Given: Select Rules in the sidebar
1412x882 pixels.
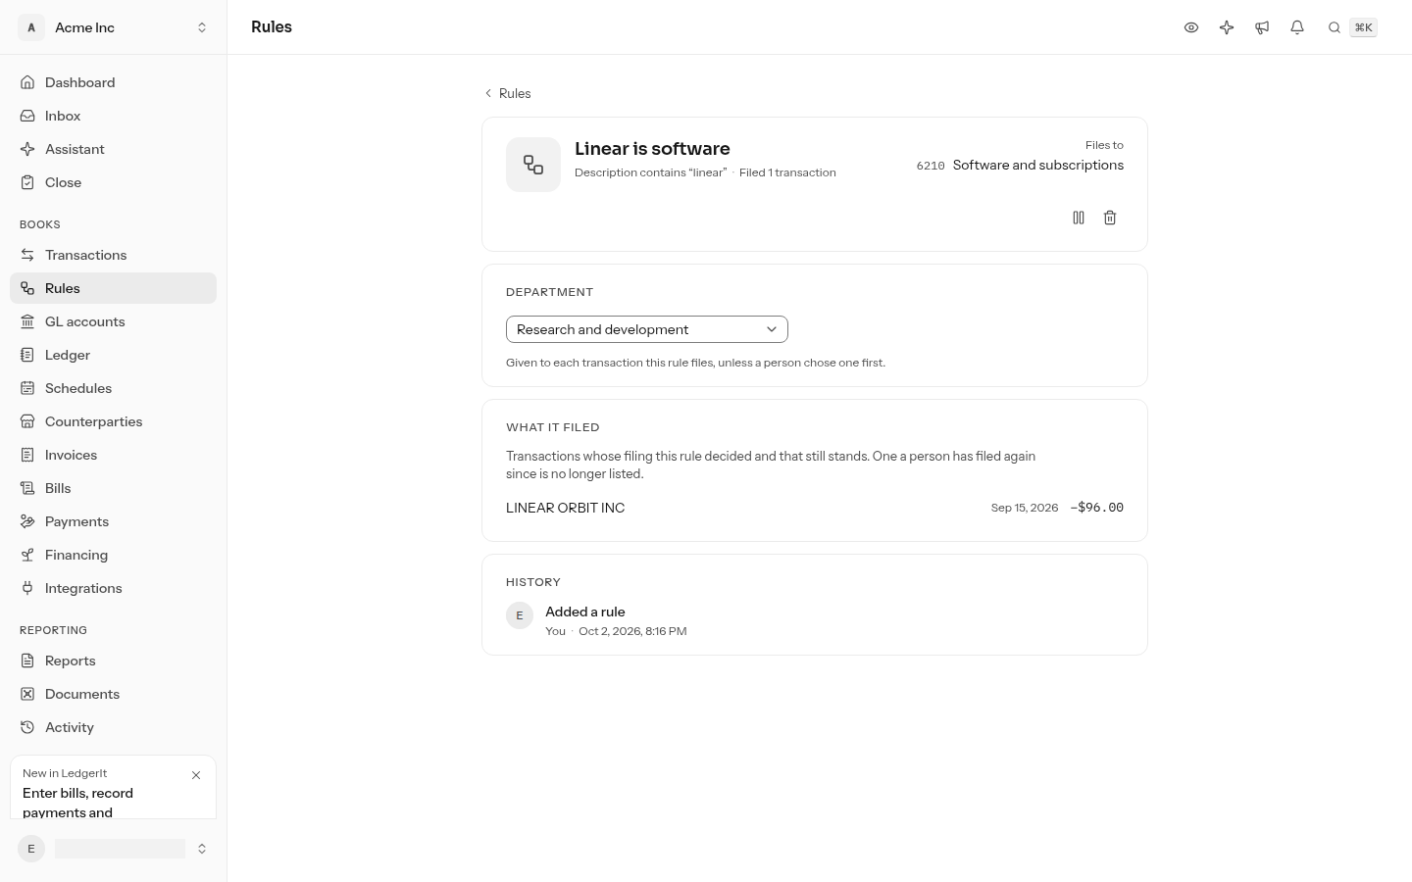Looking at the screenshot, I should [114, 288].
